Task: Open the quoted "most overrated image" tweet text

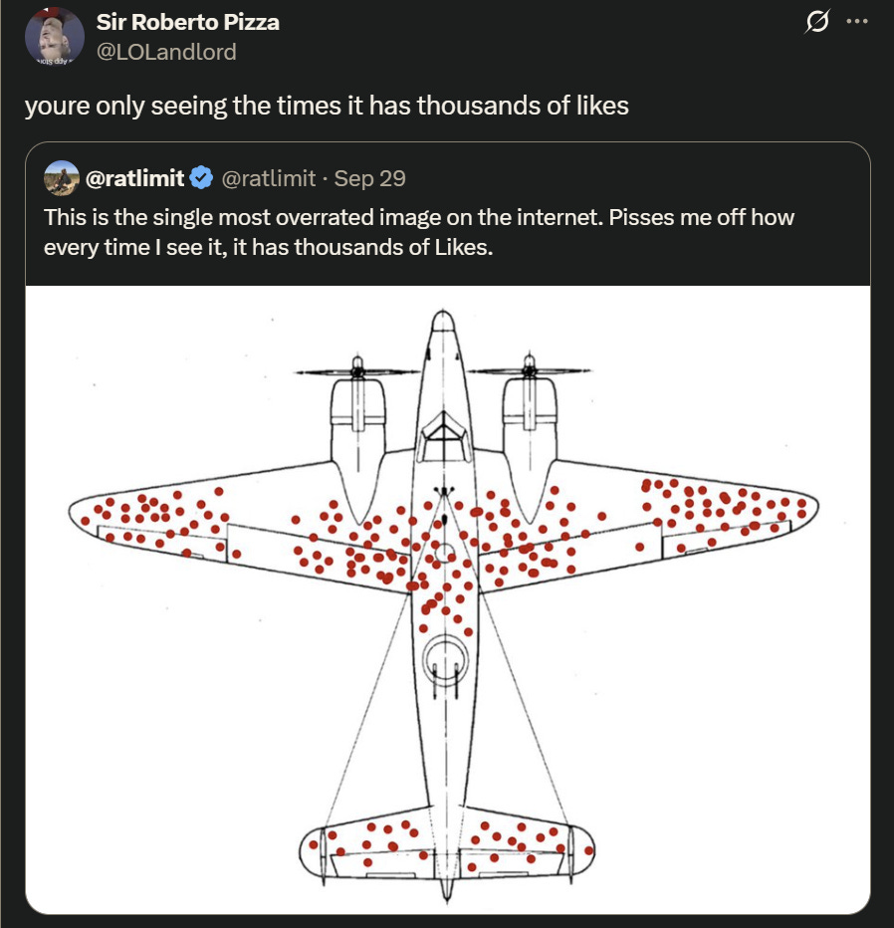Action: click(x=418, y=231)
